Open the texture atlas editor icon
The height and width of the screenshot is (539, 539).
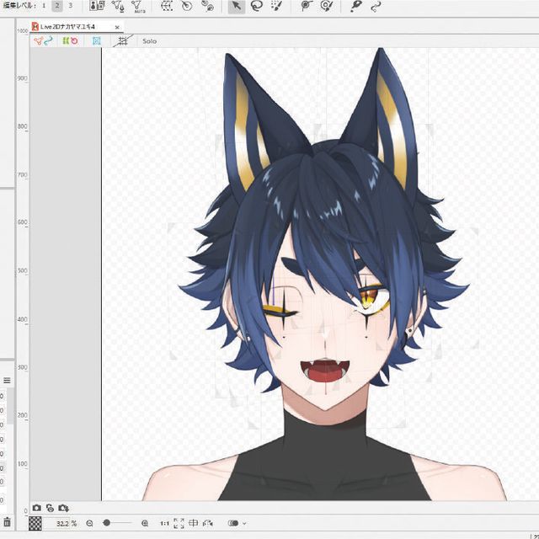pos(97,6)
